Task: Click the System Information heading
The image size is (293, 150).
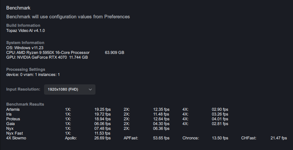Action: tap(25, 43)
